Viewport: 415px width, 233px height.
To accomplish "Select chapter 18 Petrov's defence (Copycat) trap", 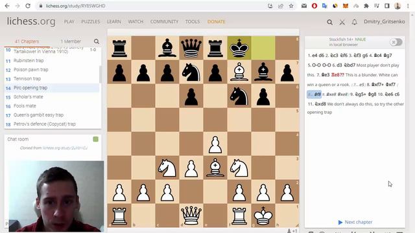I will click(x=53, y=124).
